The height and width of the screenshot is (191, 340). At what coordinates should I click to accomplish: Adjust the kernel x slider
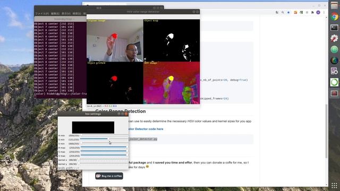(x=104, y=160)
